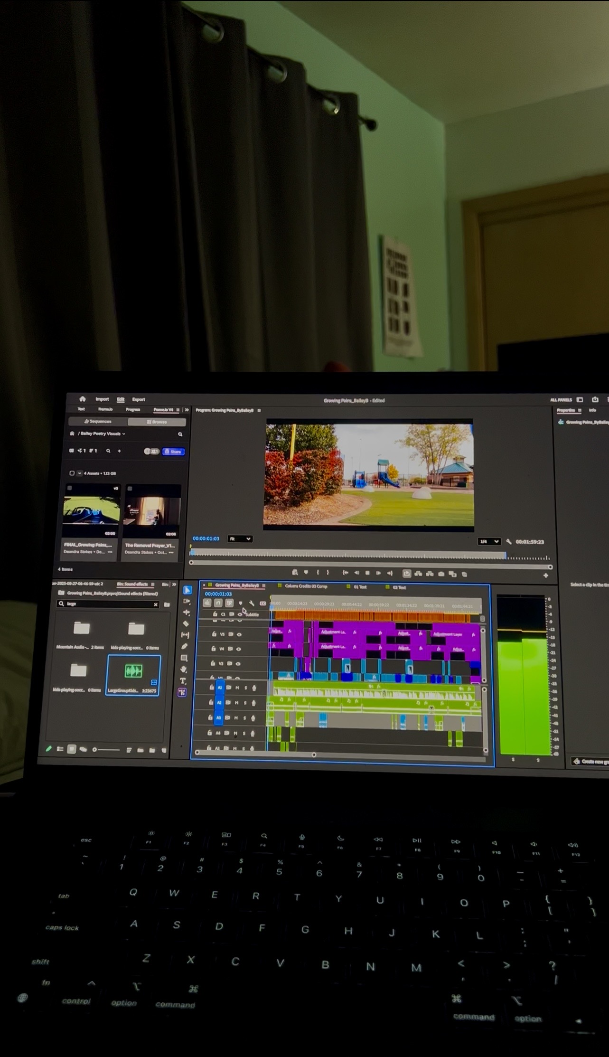This screenshot has width=609, height=1057.
Task: Open the Export workspace tab
Action: (139, 399)
